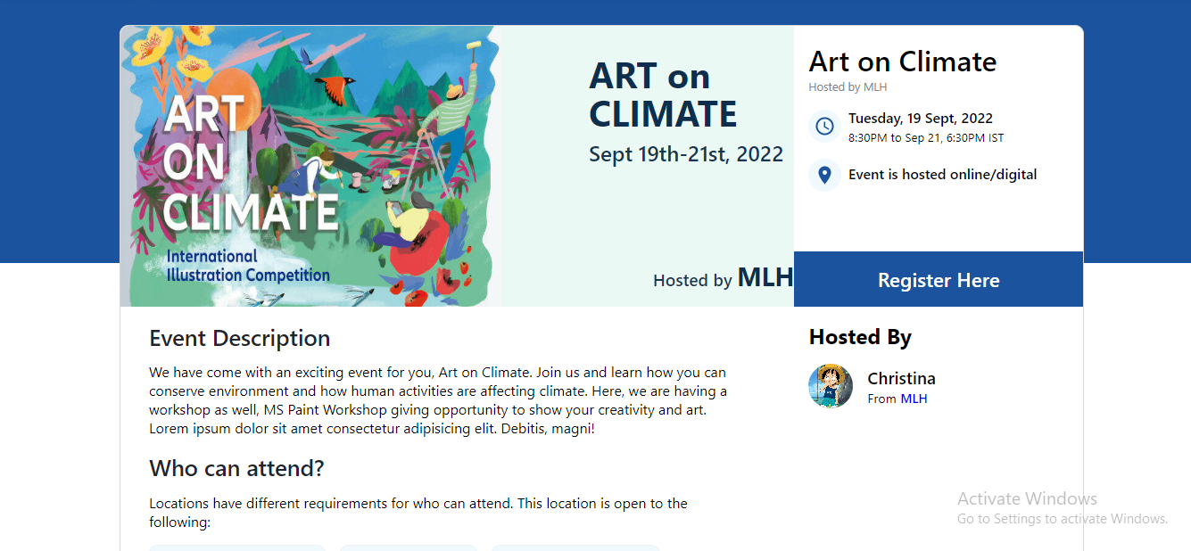Click the 'Locations have different requirements' paragraph

[x=418, y=512]
